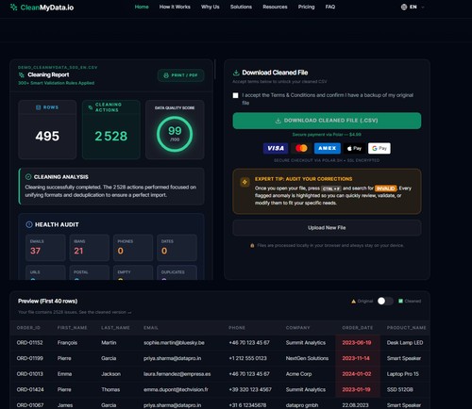The width and height of the screenshot is (472, 409).
Task: Click the Expert Tip lightbulb icon
Action: click(244, 182)
